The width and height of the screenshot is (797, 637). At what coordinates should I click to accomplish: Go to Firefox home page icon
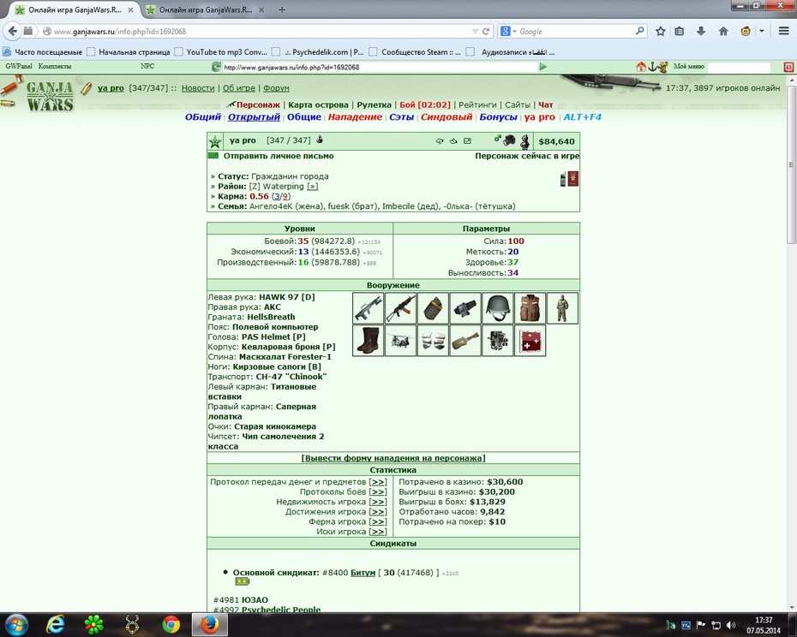723,31
